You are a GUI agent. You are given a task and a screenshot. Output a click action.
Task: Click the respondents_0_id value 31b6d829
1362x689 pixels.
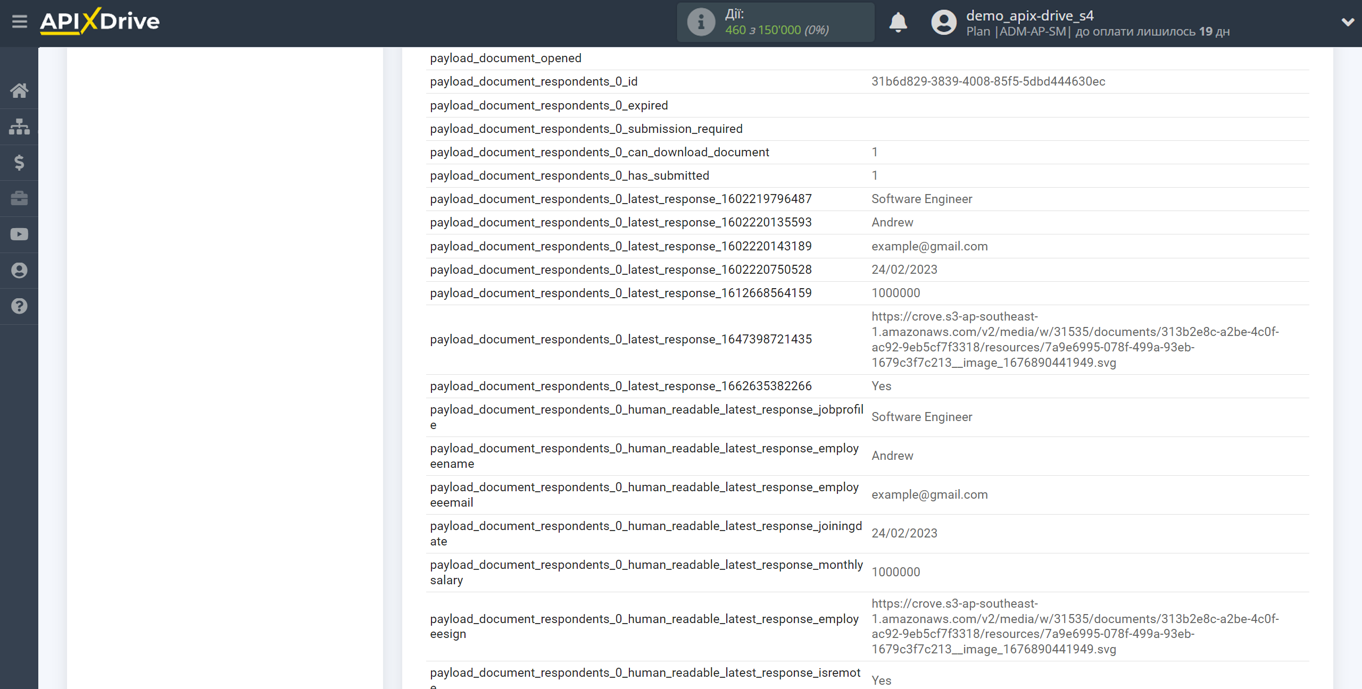point(988,81)
